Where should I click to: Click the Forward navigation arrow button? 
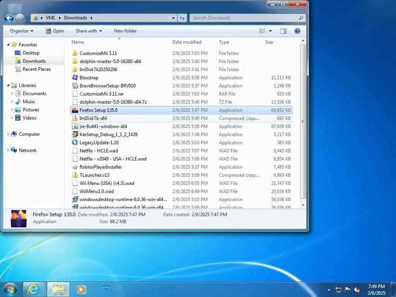point(20,18)
